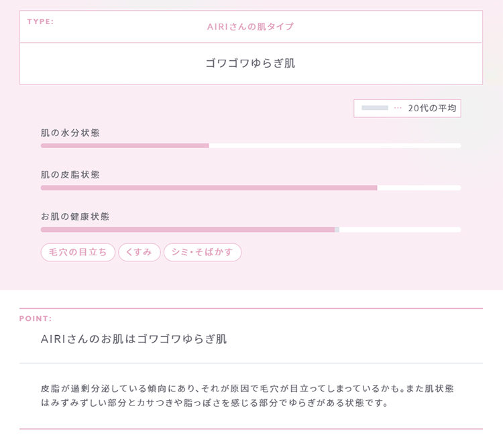Click the 20代の平均 legend box

pos(407,109)
